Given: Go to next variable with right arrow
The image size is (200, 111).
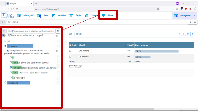Looking at the screenshot, I should click(184, 34).
